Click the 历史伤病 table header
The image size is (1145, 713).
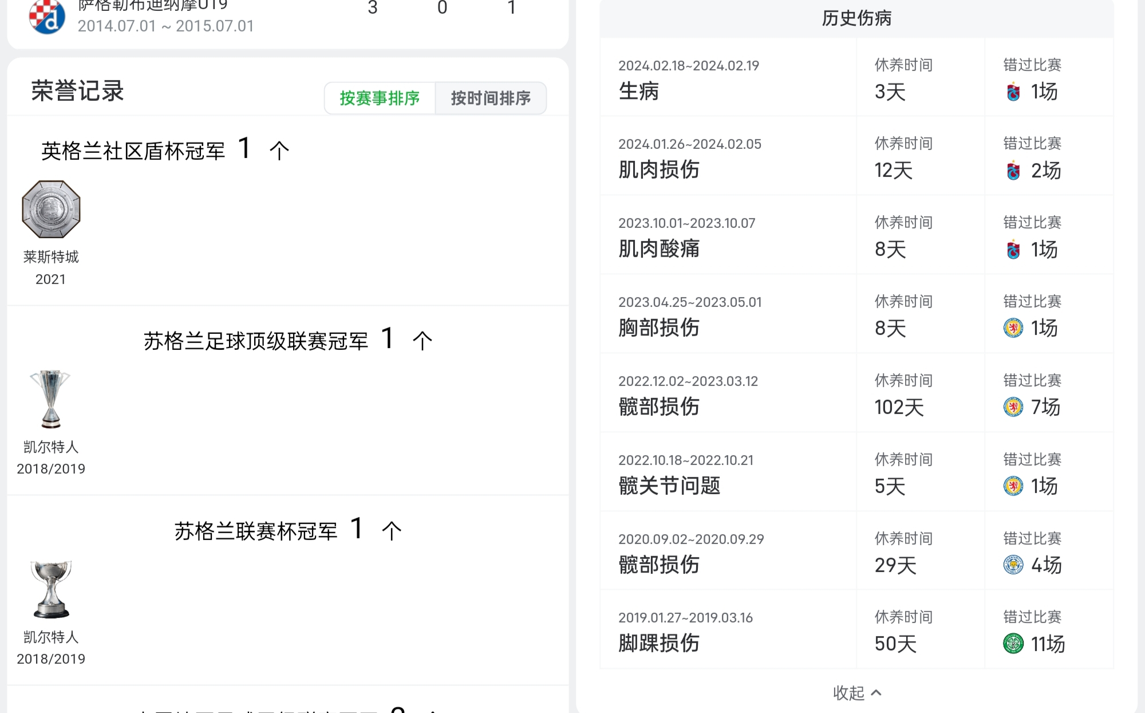[x=856, y=18]
